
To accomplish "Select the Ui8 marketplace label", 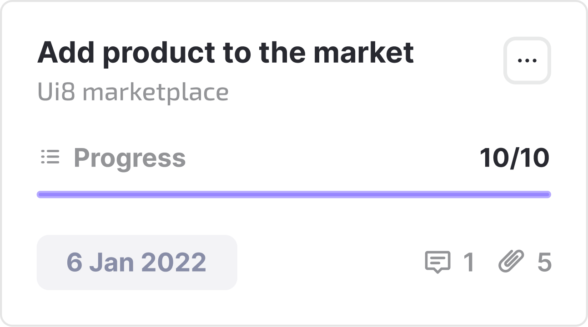I will (133, 91).
